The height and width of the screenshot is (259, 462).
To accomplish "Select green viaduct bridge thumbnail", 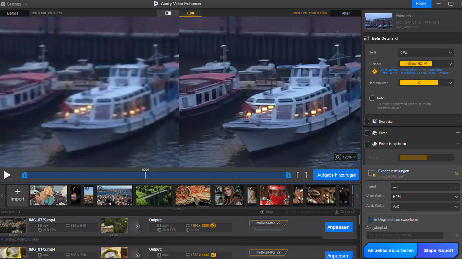I will 154,195.
